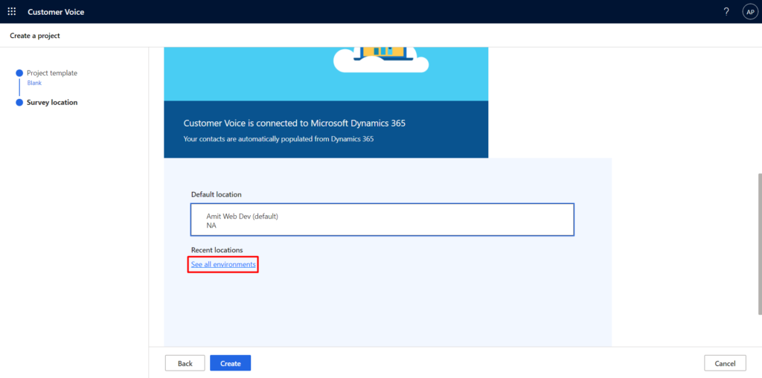Click the Back button
Screen dimensions: 762x378
point(185,363)
